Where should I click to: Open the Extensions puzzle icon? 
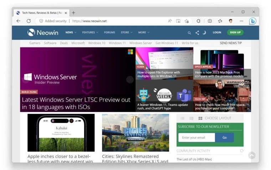[198, 21]
